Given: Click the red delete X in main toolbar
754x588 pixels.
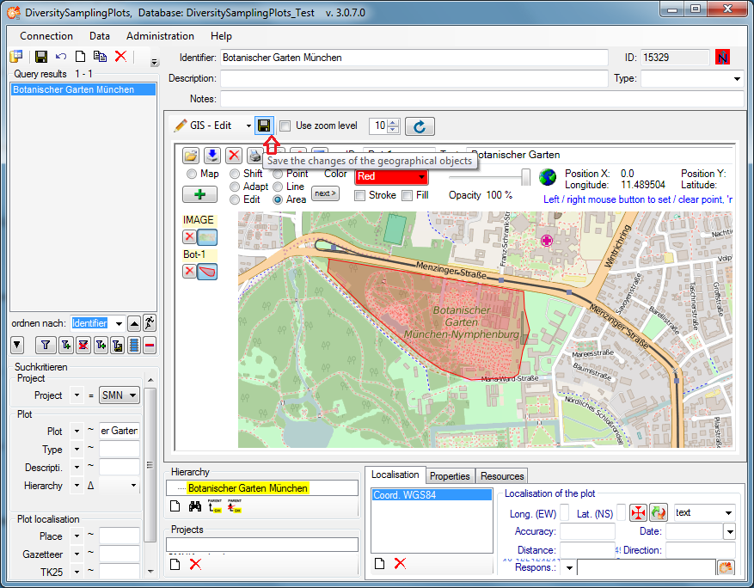Looking at the screenshot, I should 120,57.
